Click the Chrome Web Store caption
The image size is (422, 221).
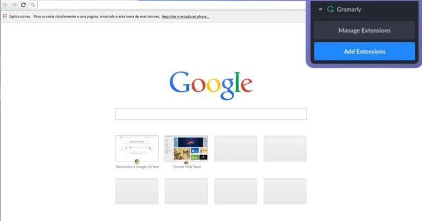[186, 167]
